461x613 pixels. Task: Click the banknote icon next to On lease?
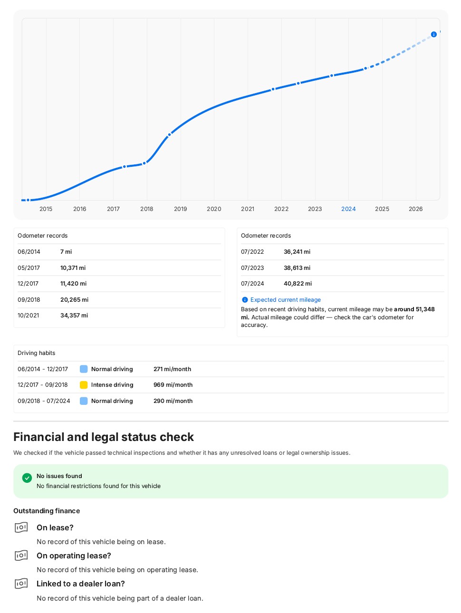click(x=21, y=527)
